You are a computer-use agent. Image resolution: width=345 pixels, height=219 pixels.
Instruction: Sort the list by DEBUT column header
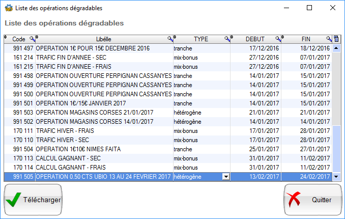point(255,39)
